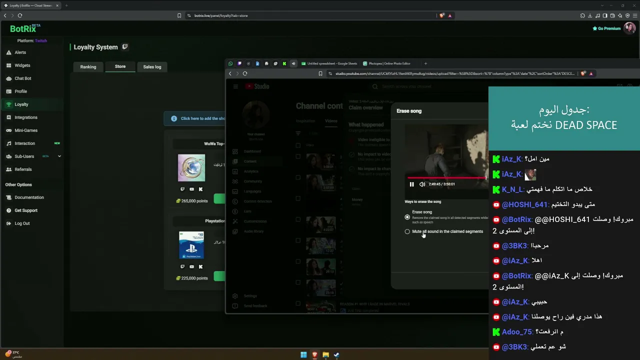Reload the BotRix page
This screenshot has width=640, height=360.
[x=20, y=15]
